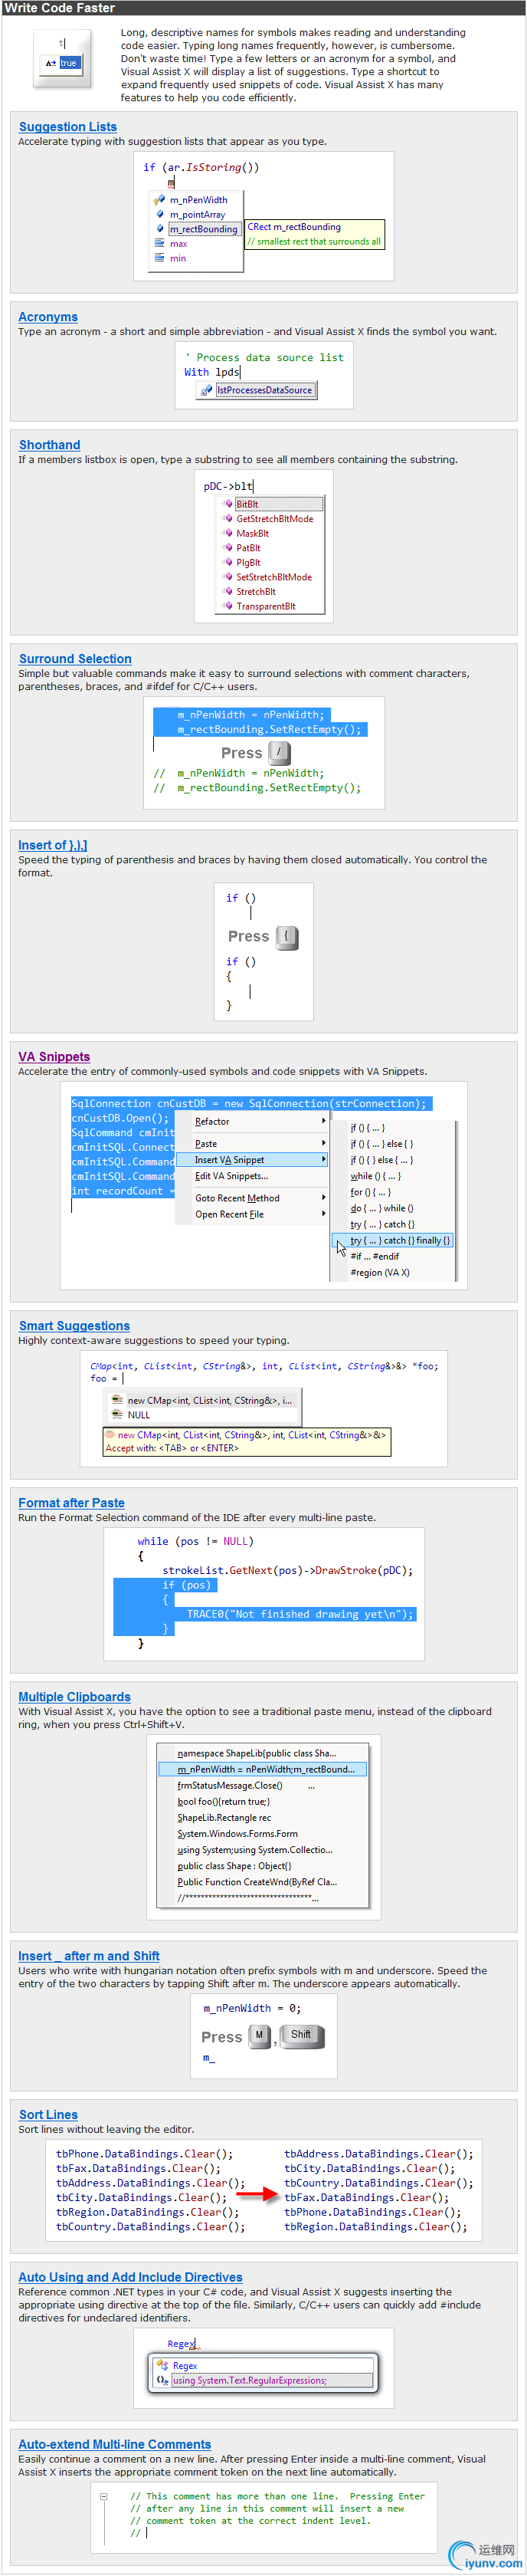Open the Refactor context menu item
This screenshot has width=527, height=2576.
251,1121
